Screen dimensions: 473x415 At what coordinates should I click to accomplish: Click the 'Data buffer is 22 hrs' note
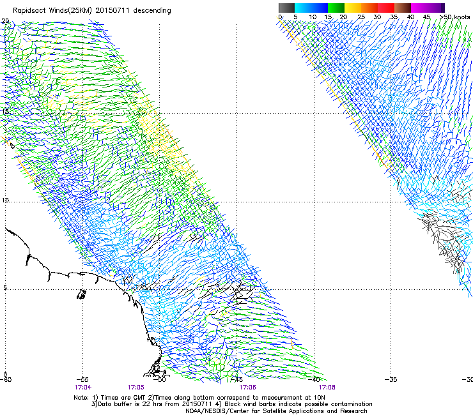click(231, 404)
